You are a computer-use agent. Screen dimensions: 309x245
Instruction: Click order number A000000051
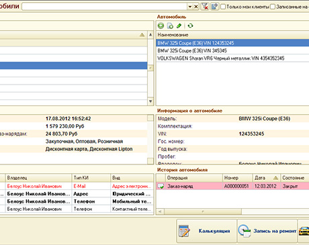click(236, 186)
